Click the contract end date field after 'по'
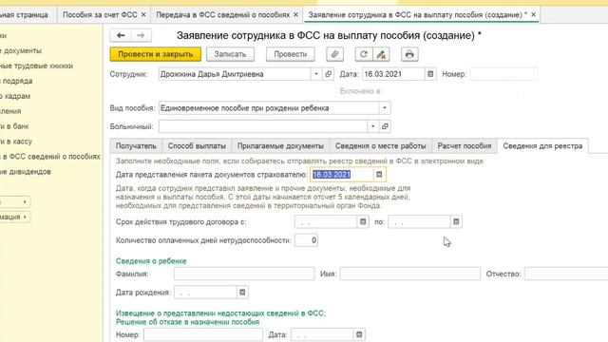 pos(420,221)
